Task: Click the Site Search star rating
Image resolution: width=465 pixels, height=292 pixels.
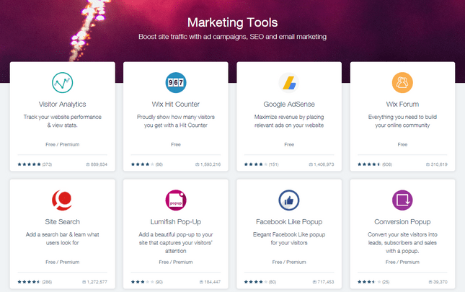Action: click(29, 281)
